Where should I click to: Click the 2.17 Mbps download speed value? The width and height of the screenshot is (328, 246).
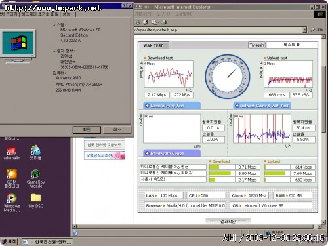[157, 95]
